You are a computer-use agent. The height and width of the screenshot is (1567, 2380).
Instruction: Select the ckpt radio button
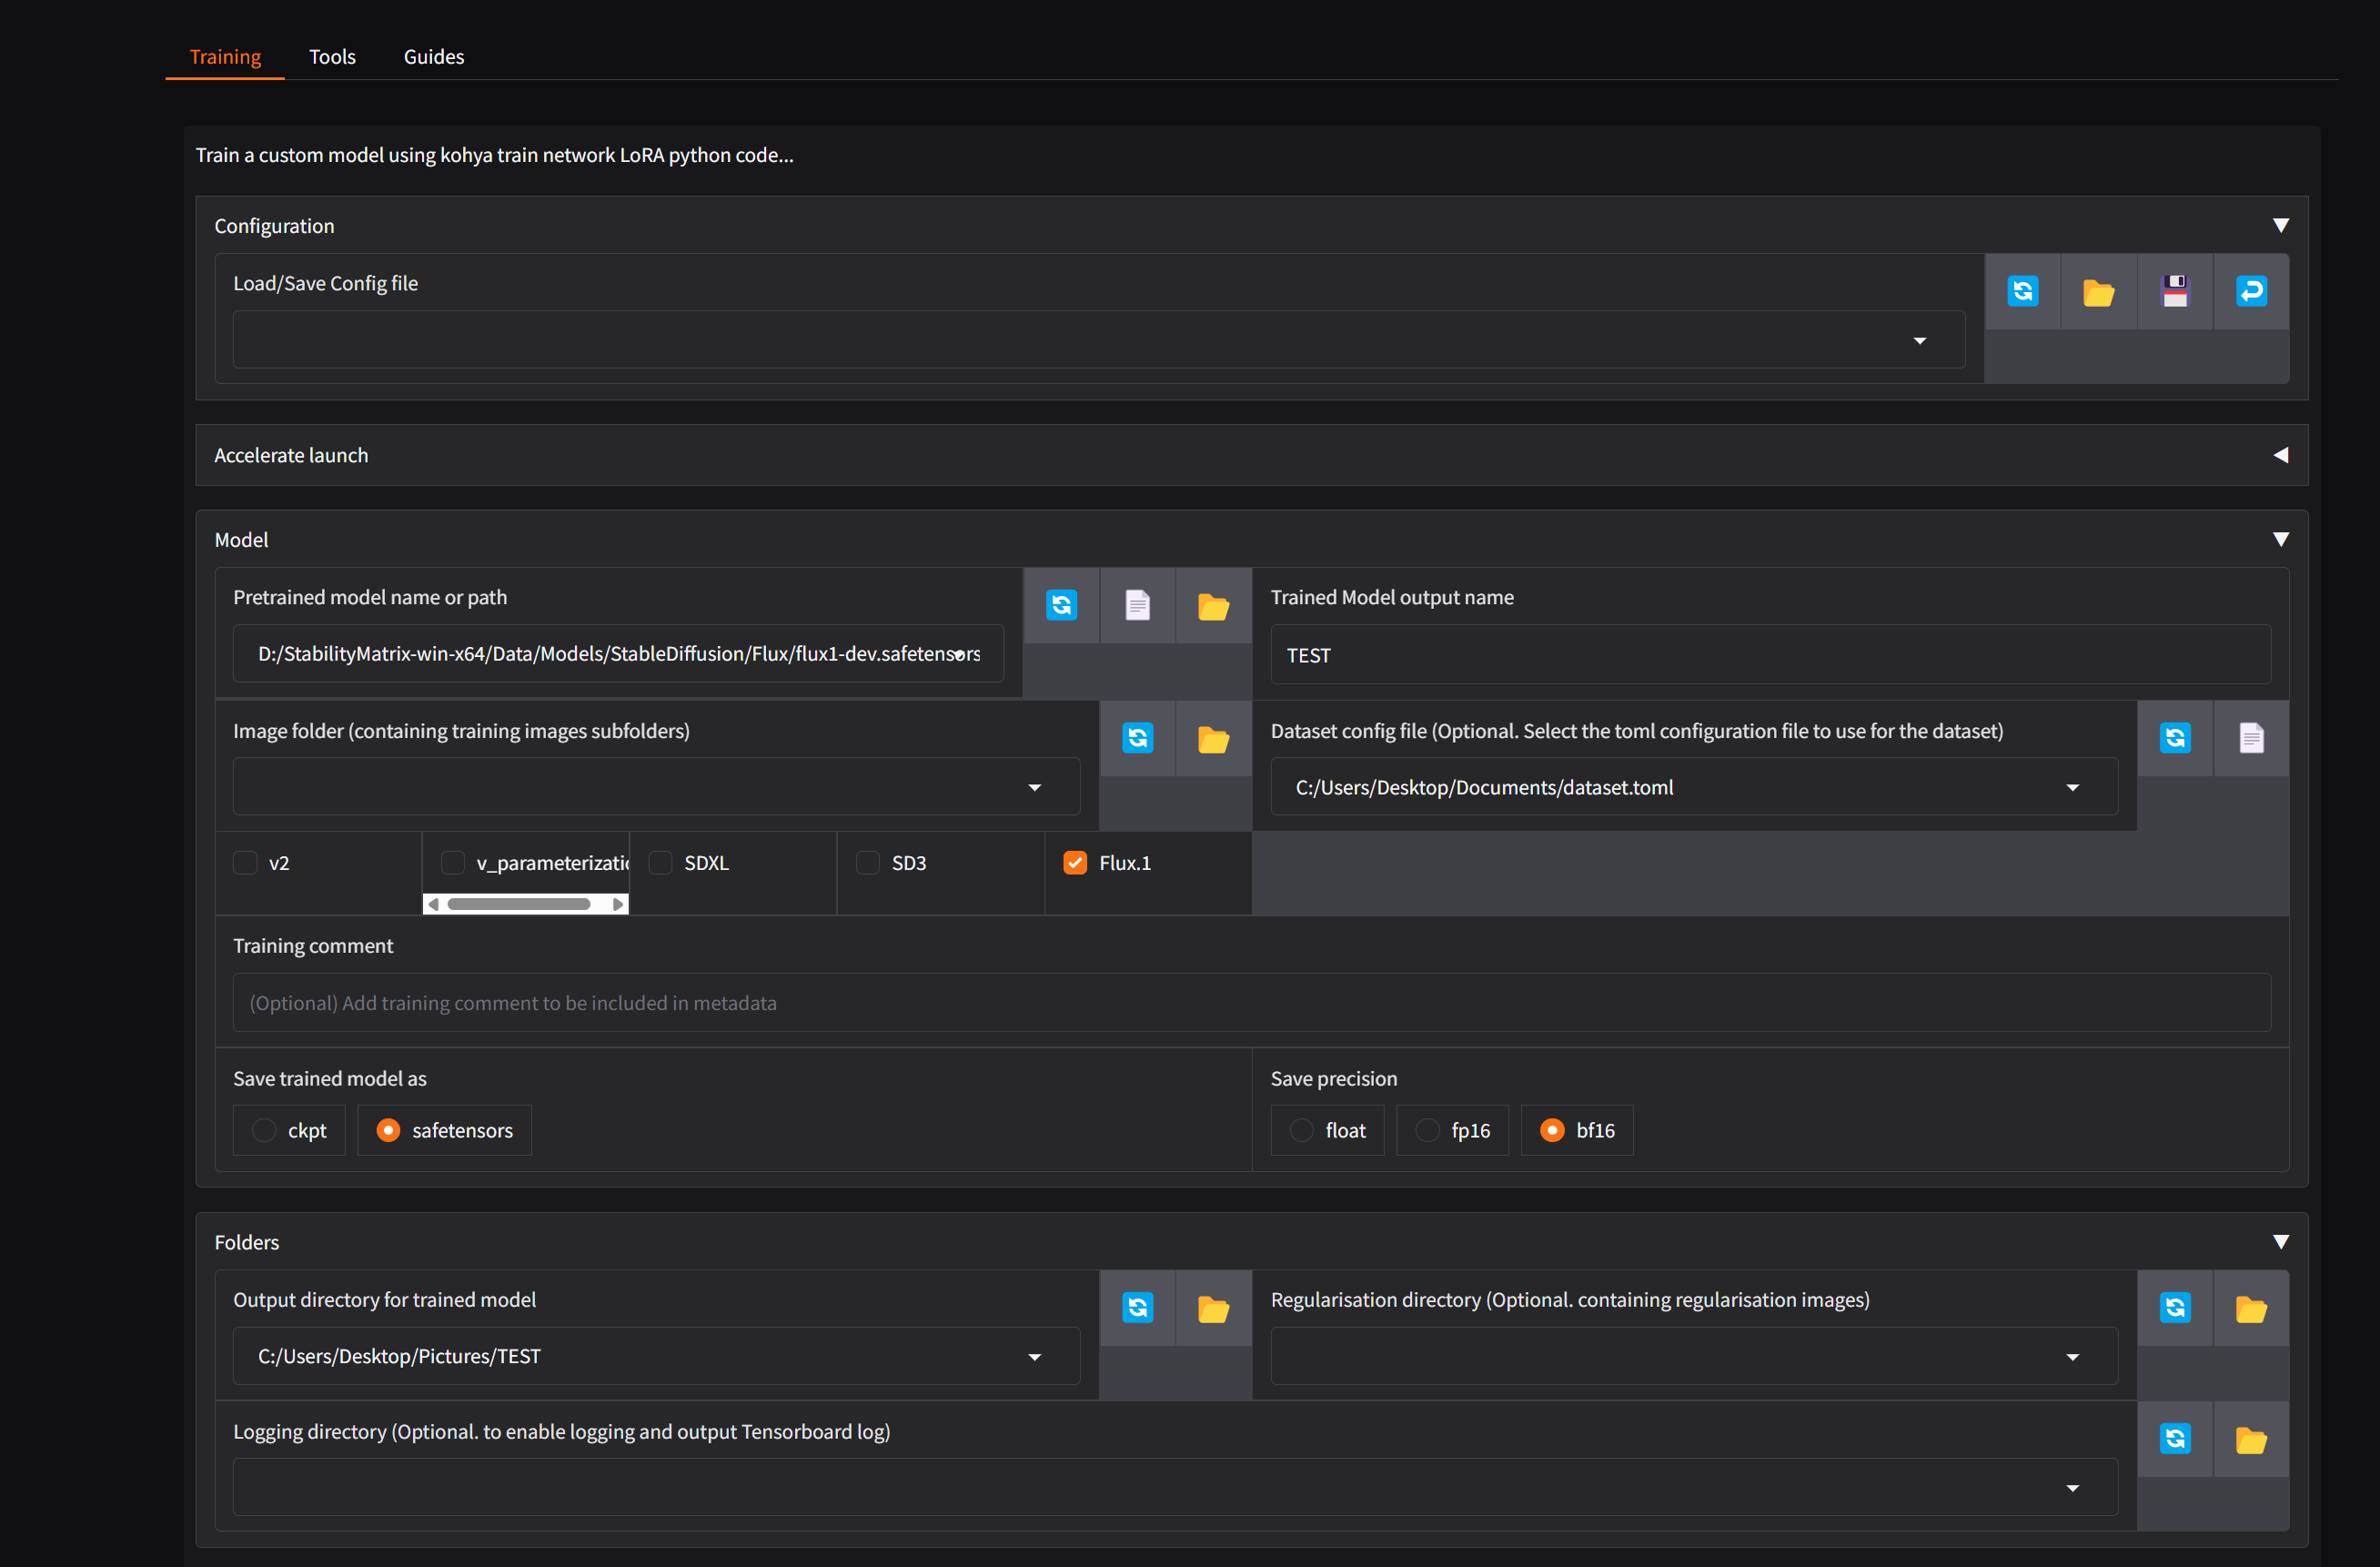(x=263, y=1130)
